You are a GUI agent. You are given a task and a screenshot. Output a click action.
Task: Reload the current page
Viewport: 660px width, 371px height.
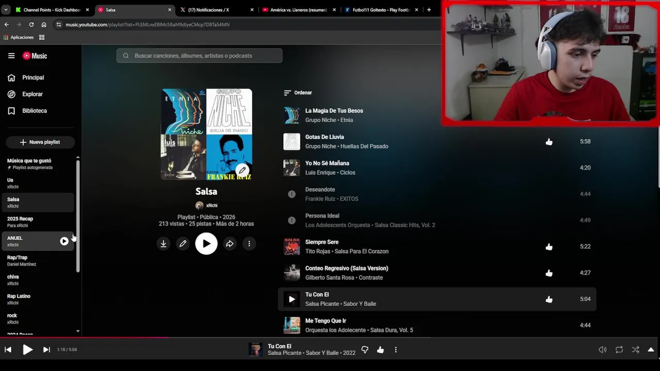coord(31,25)
